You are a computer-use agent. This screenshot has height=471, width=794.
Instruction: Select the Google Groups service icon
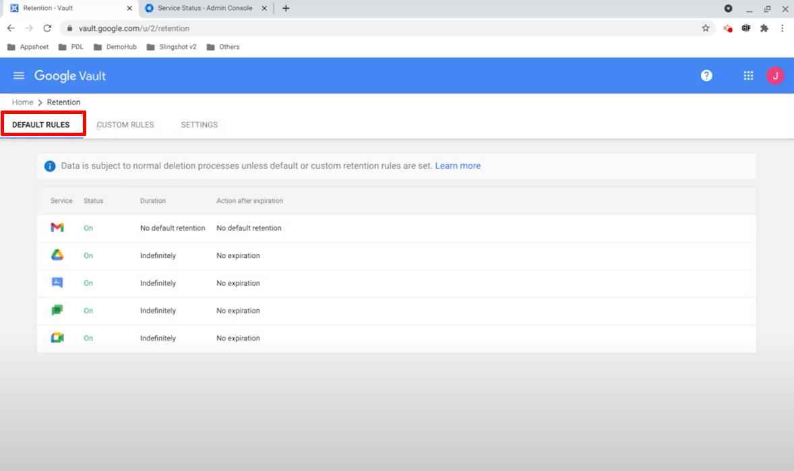point(57,283)
